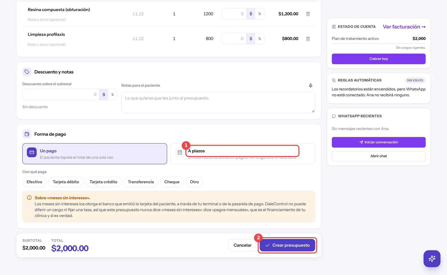447x275 pixels.
Task: Click the Cobrar hoy button
Action: click(x=379, y=59)
